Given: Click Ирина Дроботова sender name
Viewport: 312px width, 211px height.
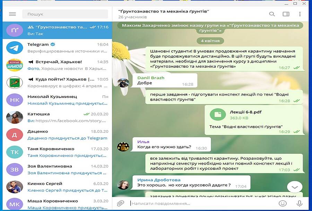Looking at the screenshot, I should (x=159, y=180).
